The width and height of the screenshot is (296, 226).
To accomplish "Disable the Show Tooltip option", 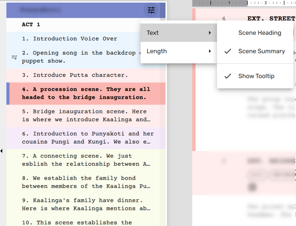I will 256,76.
